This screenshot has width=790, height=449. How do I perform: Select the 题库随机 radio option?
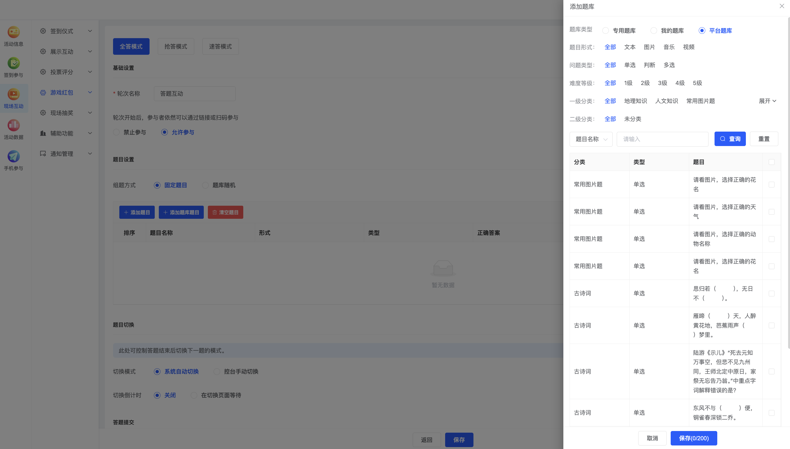click(x=205, y=185)
